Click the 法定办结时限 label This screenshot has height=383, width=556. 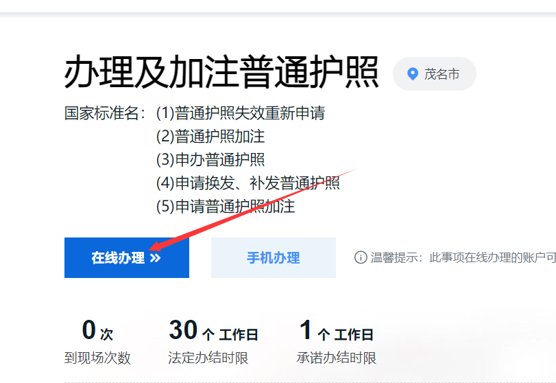[208, 358]
